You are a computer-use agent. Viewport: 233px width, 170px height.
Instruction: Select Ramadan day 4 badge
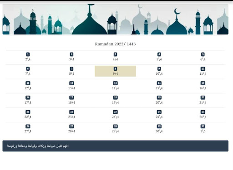(x=159, y=54)
